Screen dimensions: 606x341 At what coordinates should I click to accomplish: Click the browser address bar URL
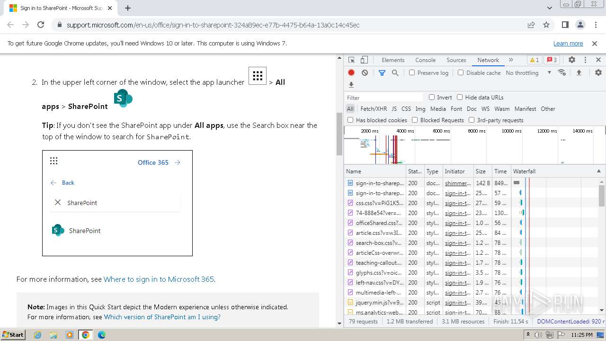coord(213,25)
